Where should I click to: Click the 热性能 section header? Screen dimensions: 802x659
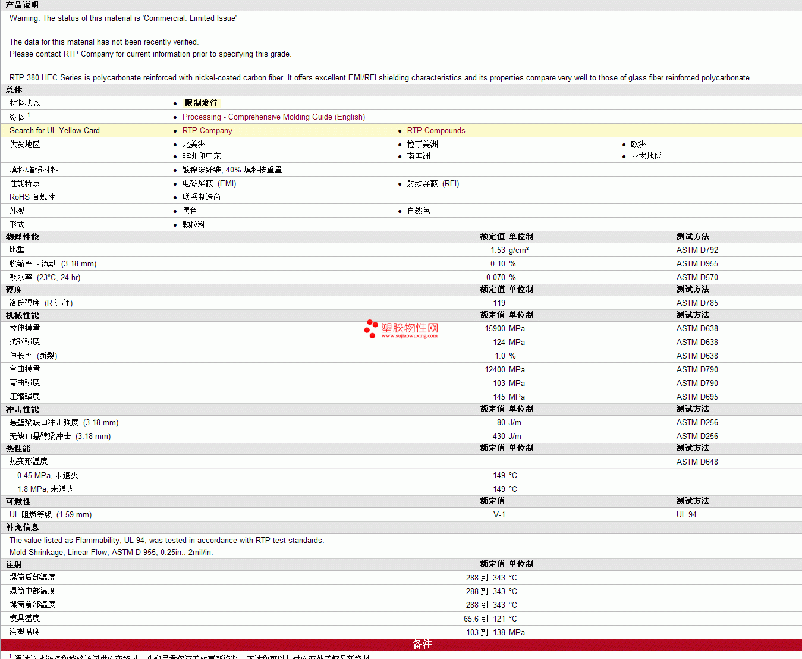[18, 448]
